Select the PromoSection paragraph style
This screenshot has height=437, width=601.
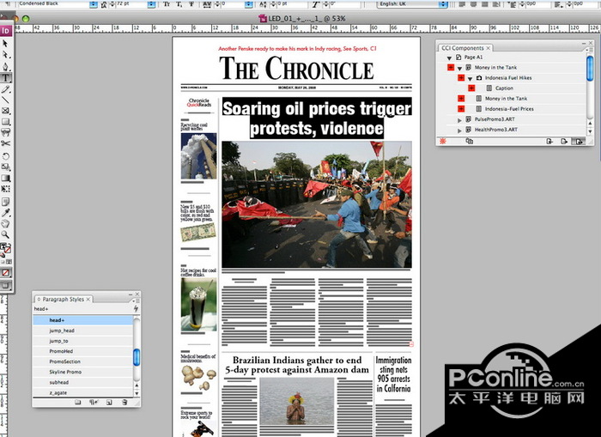82,361
